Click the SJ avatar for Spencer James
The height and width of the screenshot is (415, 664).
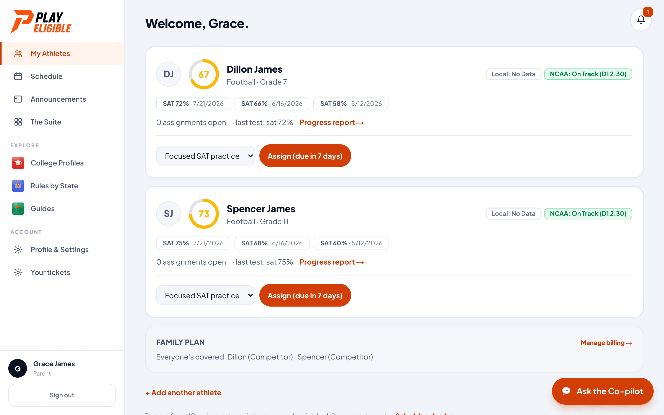[x=169, y=213]
